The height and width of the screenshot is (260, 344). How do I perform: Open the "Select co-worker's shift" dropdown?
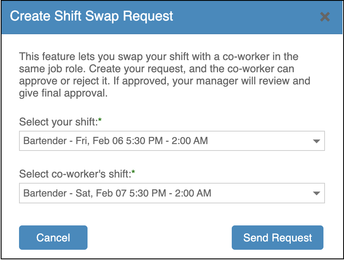point(172,193)
